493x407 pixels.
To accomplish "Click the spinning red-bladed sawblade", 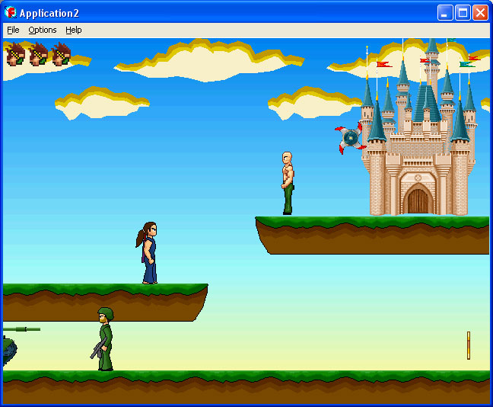I will click(350, 138).
